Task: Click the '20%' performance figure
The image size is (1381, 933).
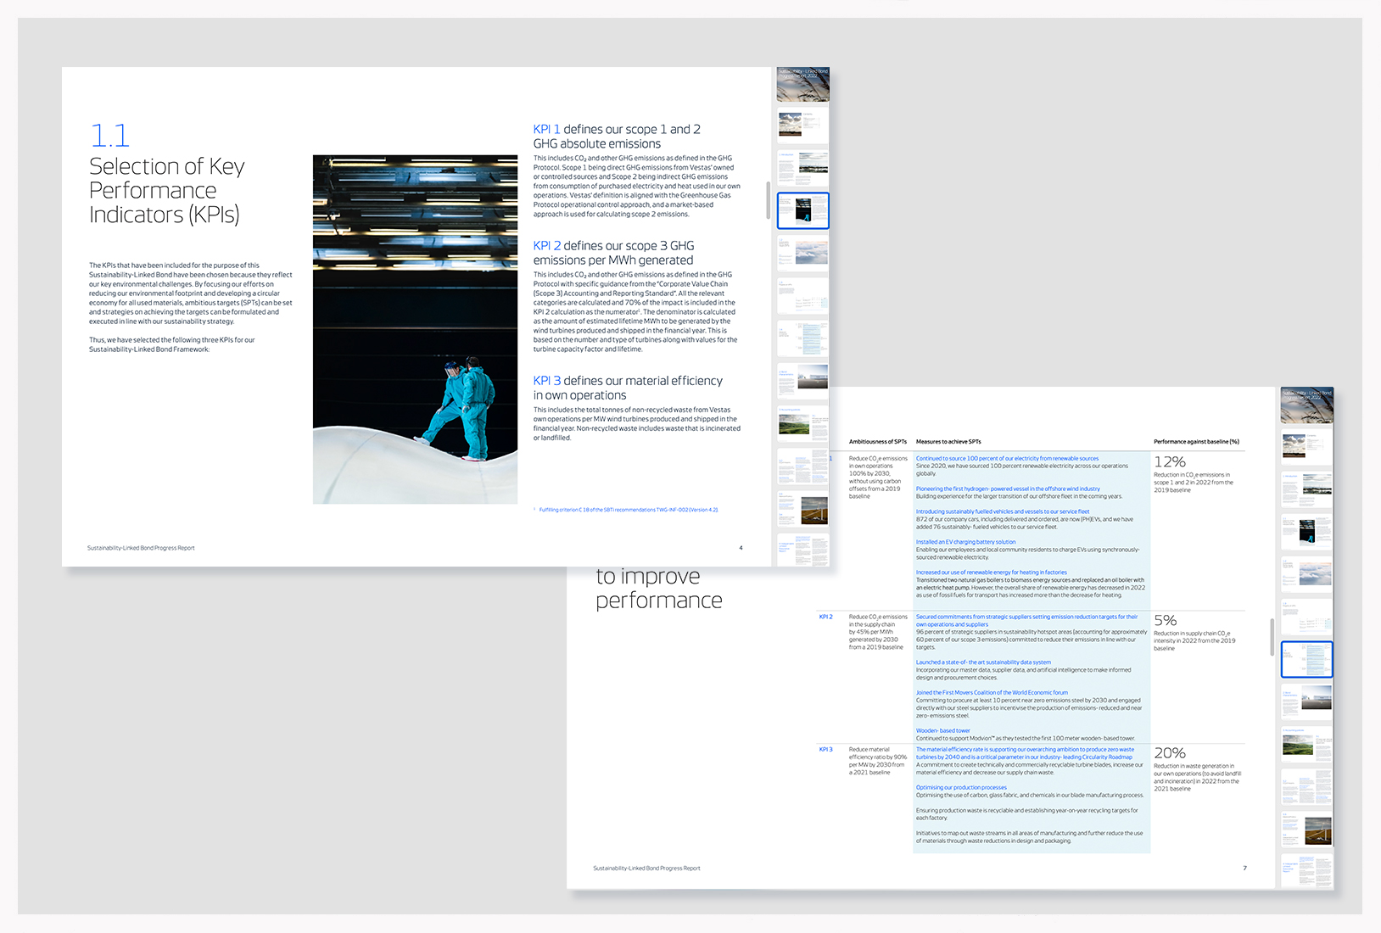Action: click(1170, 753)
